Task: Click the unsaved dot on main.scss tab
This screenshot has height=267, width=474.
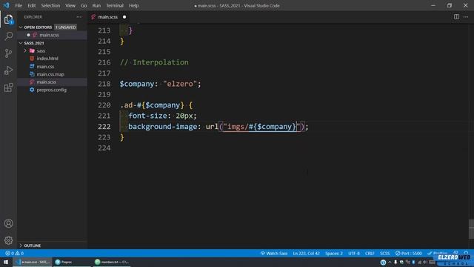Action: point(124,17)
